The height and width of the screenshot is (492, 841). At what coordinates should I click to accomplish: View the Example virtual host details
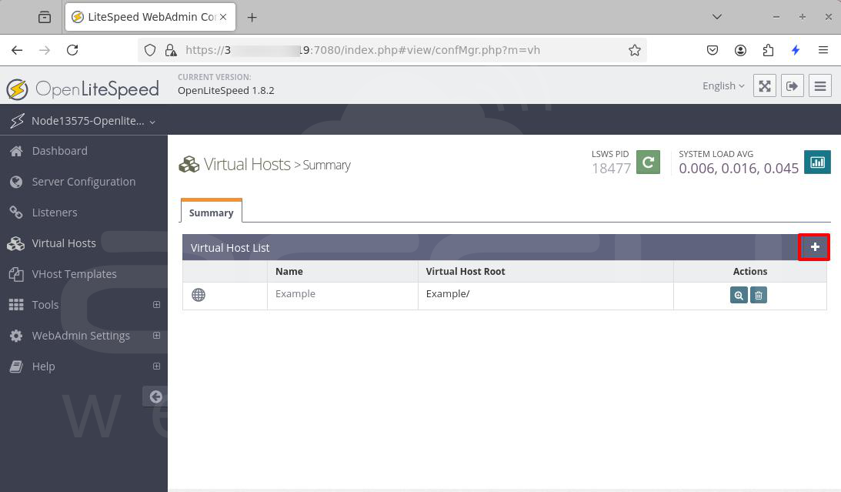tap(739, 295)
